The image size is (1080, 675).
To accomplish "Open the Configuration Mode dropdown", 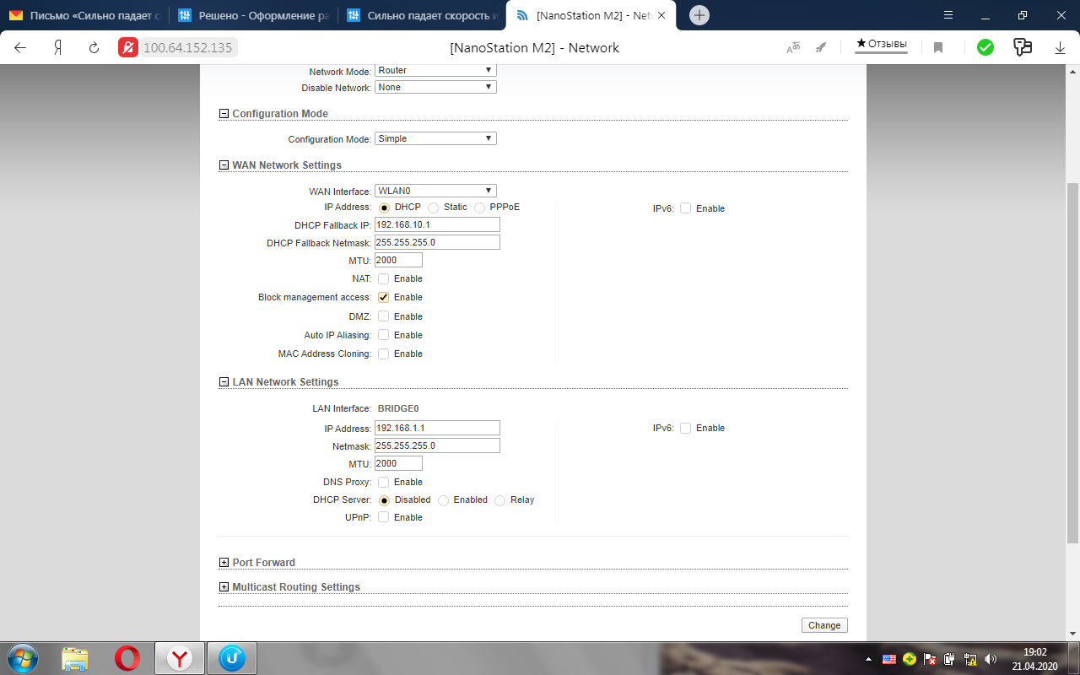I will click(x=435, y=138).
